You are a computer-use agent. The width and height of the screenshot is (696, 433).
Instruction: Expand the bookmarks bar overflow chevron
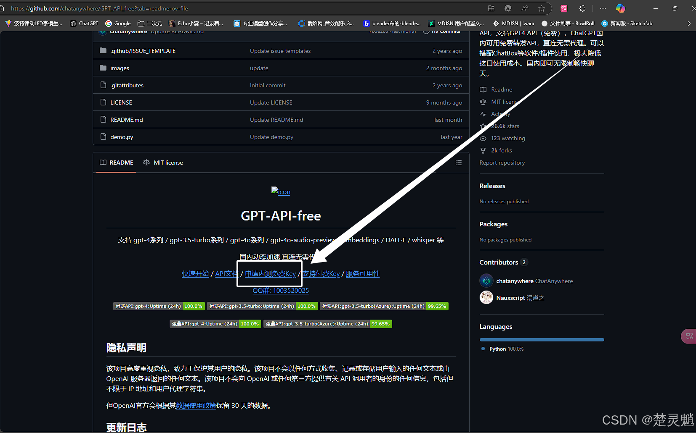click(x=689, y=24)
